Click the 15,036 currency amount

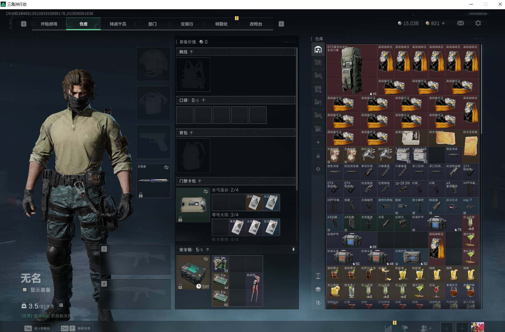pyautogui.click(x=411, y=23)
